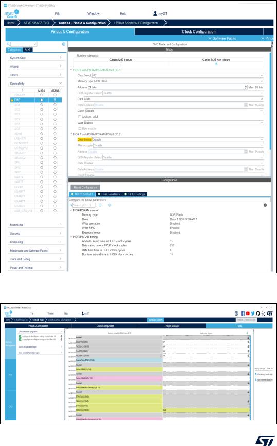The width and height of the screenshot is (277, 446).
Task: Click LPBAM Scenario & Configuration breadcrumb in upper window
Action: tap(136, 23)
